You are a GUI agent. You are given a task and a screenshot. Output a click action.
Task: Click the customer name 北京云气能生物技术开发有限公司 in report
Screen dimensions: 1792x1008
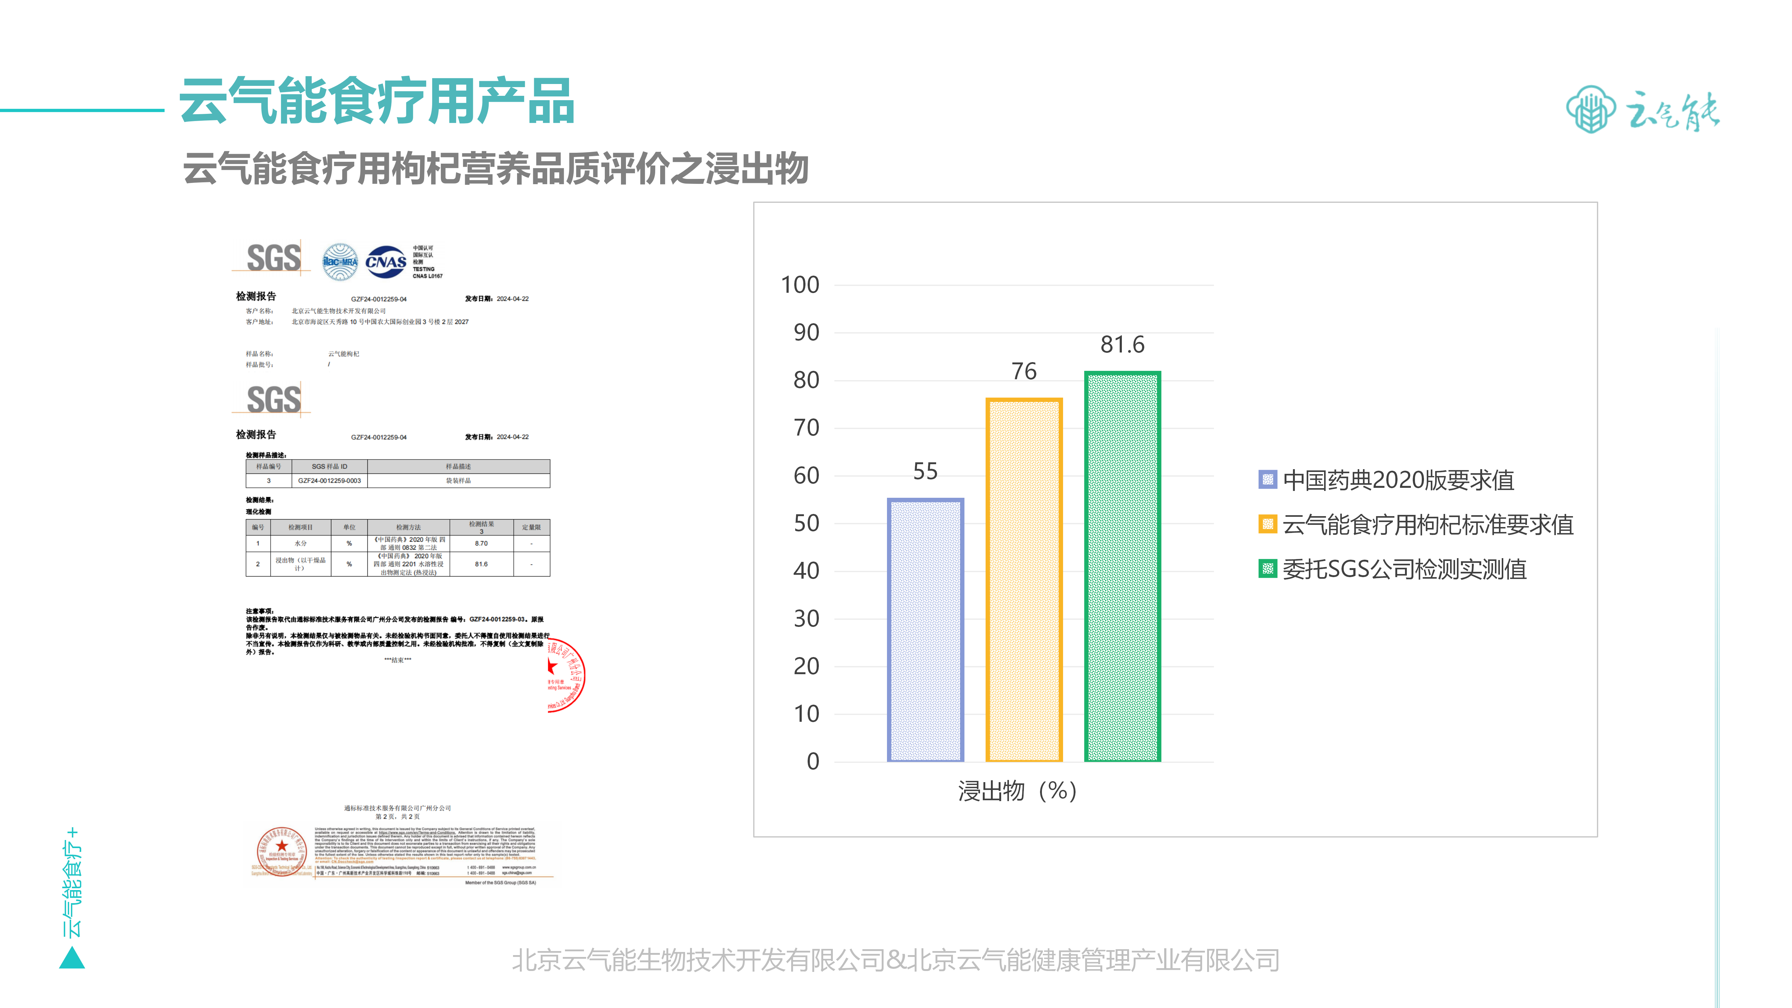[339, 311]
